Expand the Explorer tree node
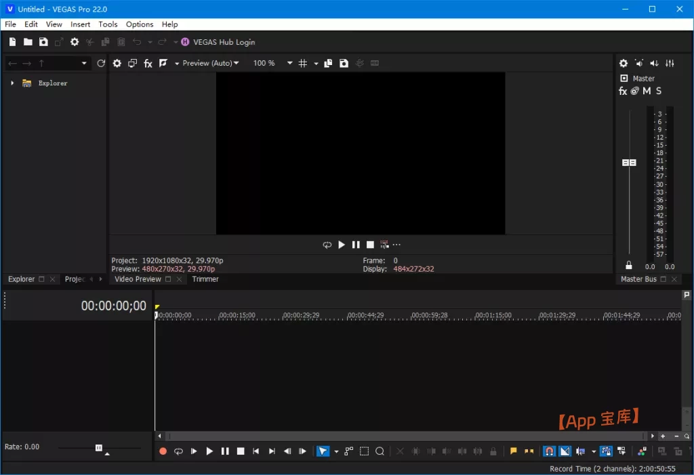Image resolution: width=694 pixels, height=475 pixels. [12, 83]
